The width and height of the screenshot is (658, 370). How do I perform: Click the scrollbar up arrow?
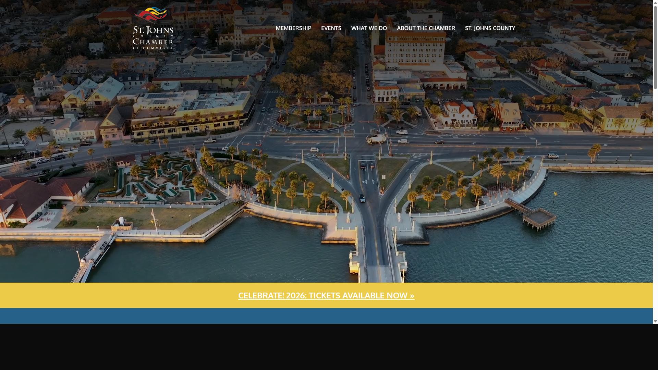(655, 2)
